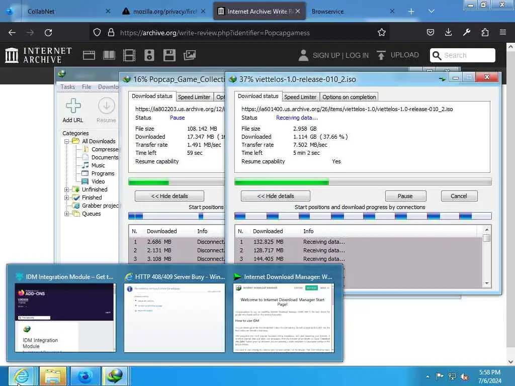
Task: Click the tracking protection shield icon
Action: click(x=97, y=33)
